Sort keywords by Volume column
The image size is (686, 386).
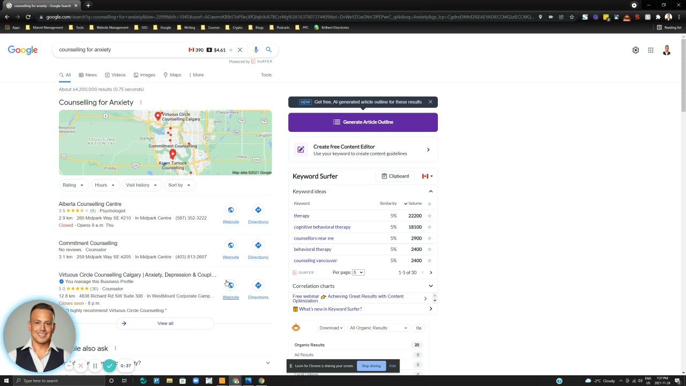coord(413,204)
